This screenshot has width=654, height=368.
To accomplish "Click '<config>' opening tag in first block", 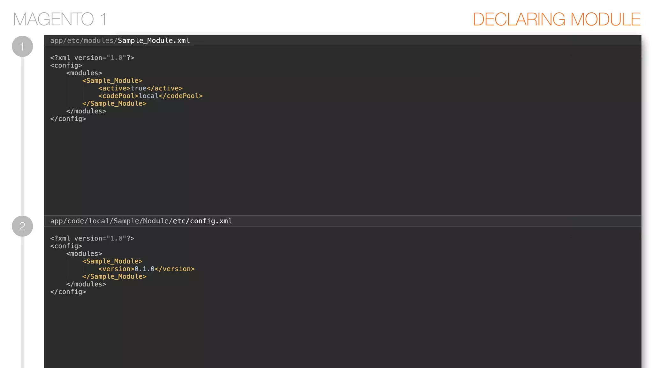I will tap(66, 65).
